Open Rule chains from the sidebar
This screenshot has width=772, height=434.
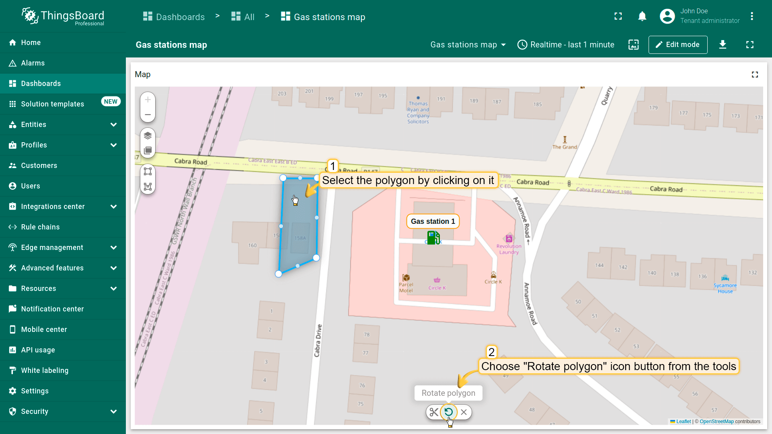[x=40, y=227]
